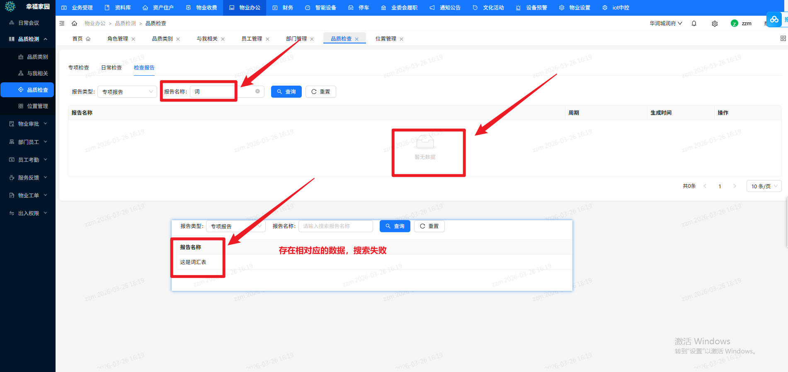This screenshot has height=372, width=788.
Task: Open the 报告类型 dropdown
Action: [127, 92]
